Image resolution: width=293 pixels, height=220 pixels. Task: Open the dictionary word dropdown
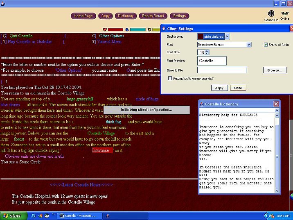[x=277, y=110]
